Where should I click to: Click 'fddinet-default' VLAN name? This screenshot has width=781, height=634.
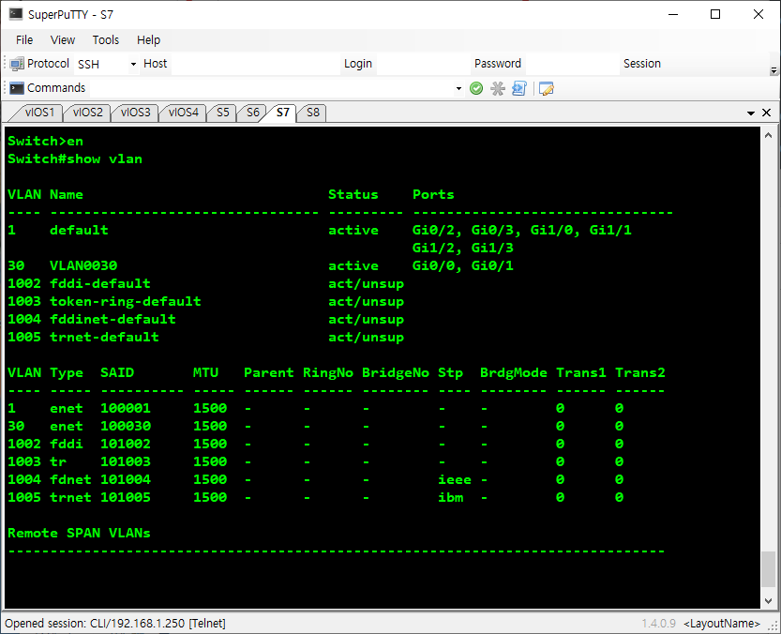point(113,319)
